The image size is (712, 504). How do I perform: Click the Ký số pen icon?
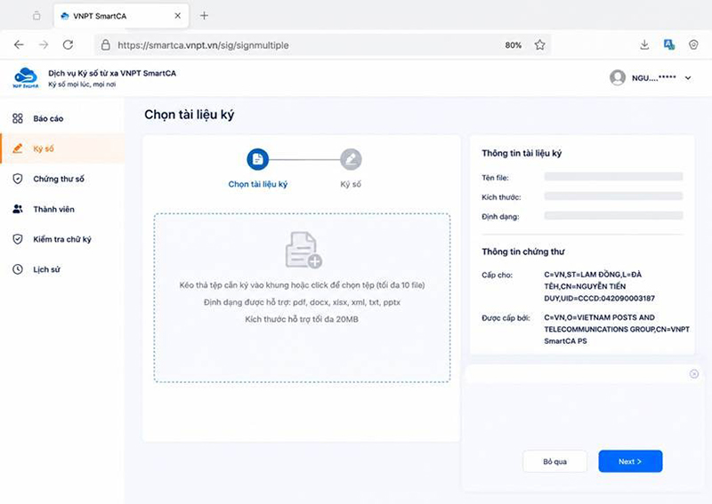18,148
